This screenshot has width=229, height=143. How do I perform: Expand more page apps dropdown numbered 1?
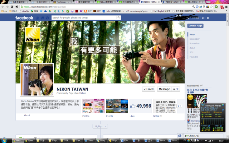(179, 106)
